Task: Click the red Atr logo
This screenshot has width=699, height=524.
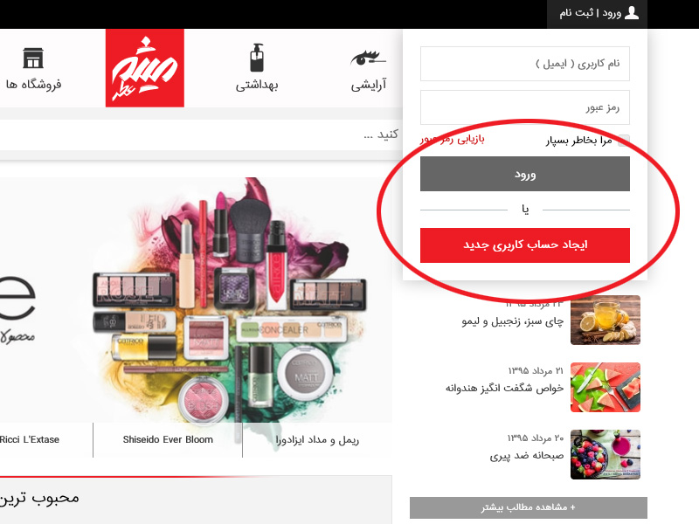Action: 145,68
